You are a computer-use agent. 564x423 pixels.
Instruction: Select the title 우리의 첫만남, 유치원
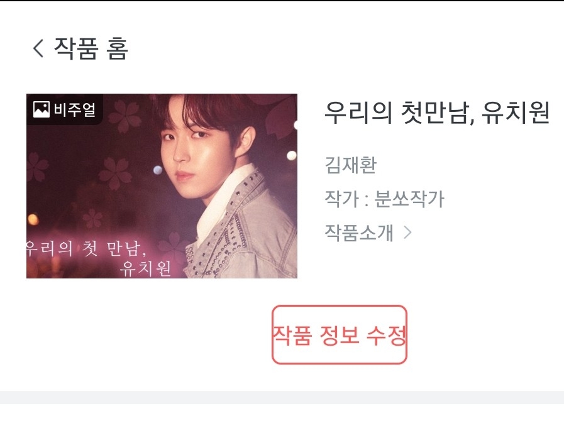click(437, 113)
